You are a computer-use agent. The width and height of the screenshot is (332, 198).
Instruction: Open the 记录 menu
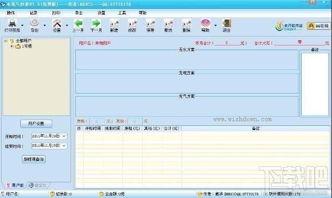point(33,13)
